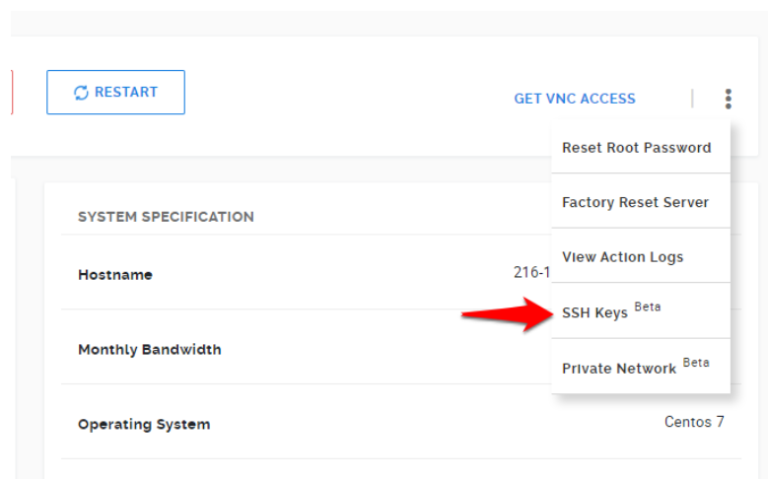Click the hostname value starting 216-1
The image size is (768, 479).
[x=532, y=272]
